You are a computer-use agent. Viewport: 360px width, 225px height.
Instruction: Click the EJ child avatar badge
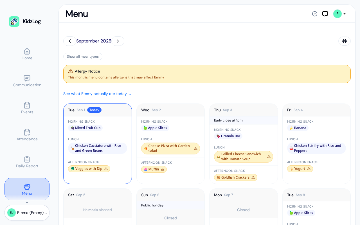coord(12,213)
